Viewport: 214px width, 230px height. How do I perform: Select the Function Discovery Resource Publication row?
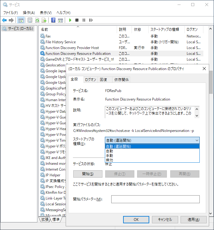(x=122, y=53)
